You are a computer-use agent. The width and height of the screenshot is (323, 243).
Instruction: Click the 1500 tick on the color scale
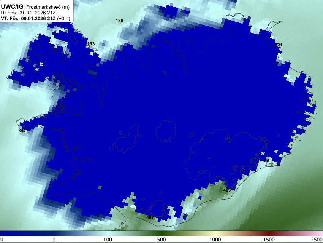pyautogui.click(x=269, y=240)
